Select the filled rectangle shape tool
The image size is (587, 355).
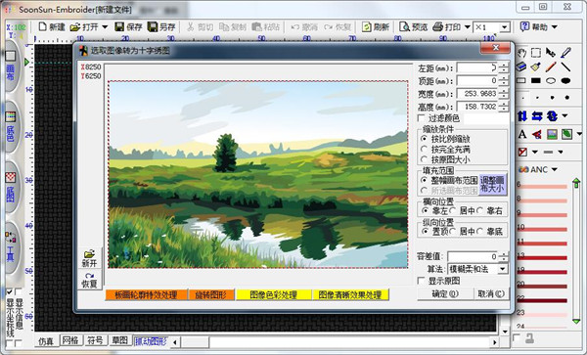point(536,81)
